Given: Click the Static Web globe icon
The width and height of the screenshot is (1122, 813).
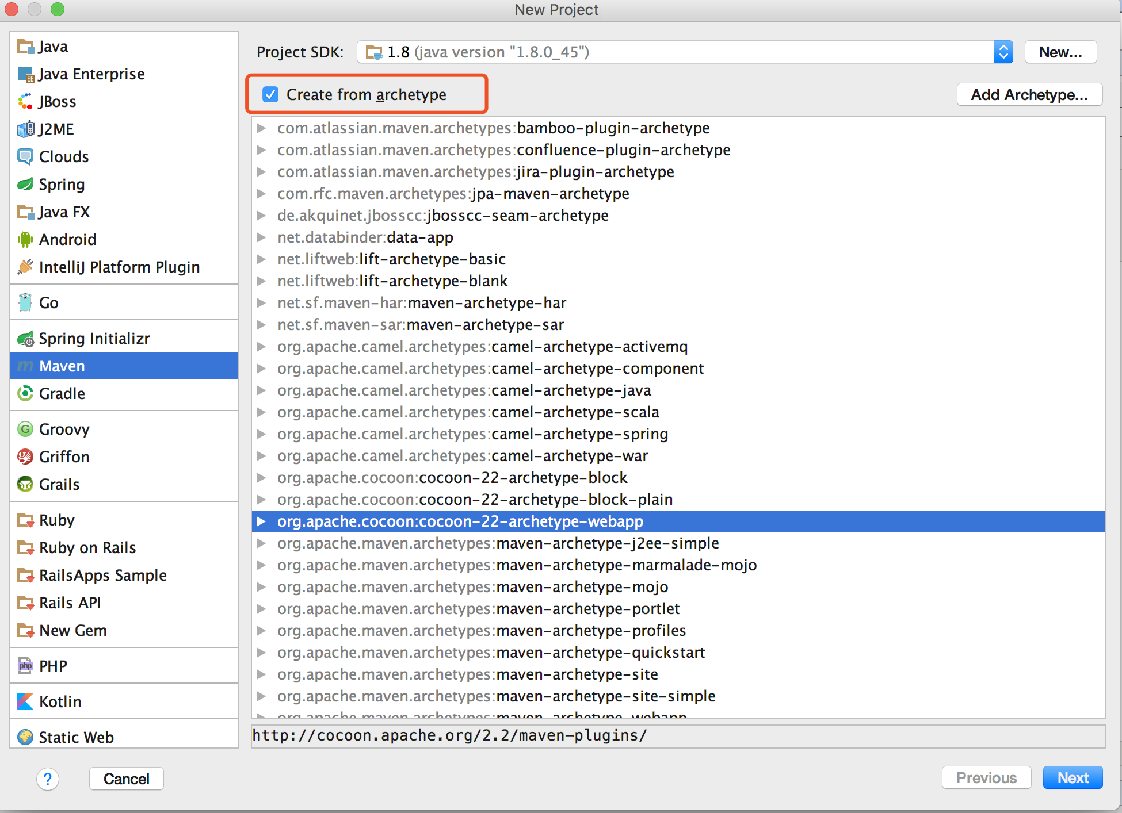Looking at the screenshot, I should tap(25, 737).
